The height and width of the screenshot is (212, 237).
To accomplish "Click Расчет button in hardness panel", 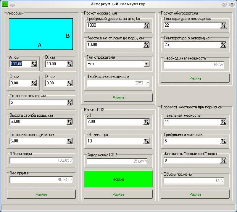I will point(195,194).
